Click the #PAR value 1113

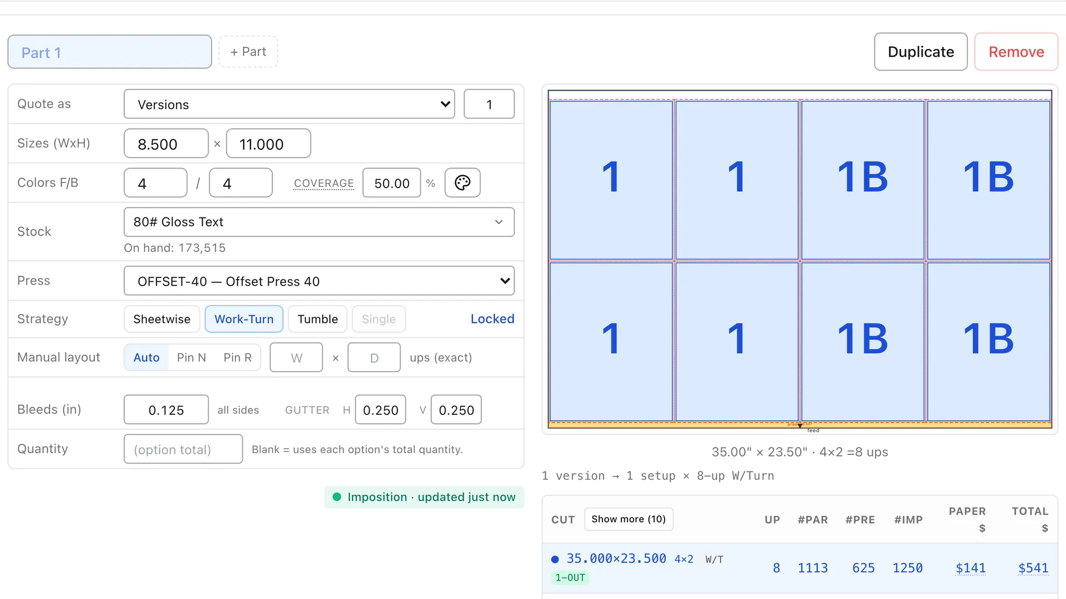click(x=813, y=568)
